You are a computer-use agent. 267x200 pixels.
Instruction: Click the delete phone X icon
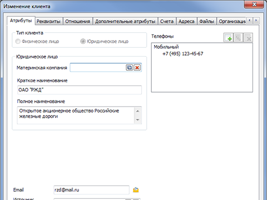248,38
